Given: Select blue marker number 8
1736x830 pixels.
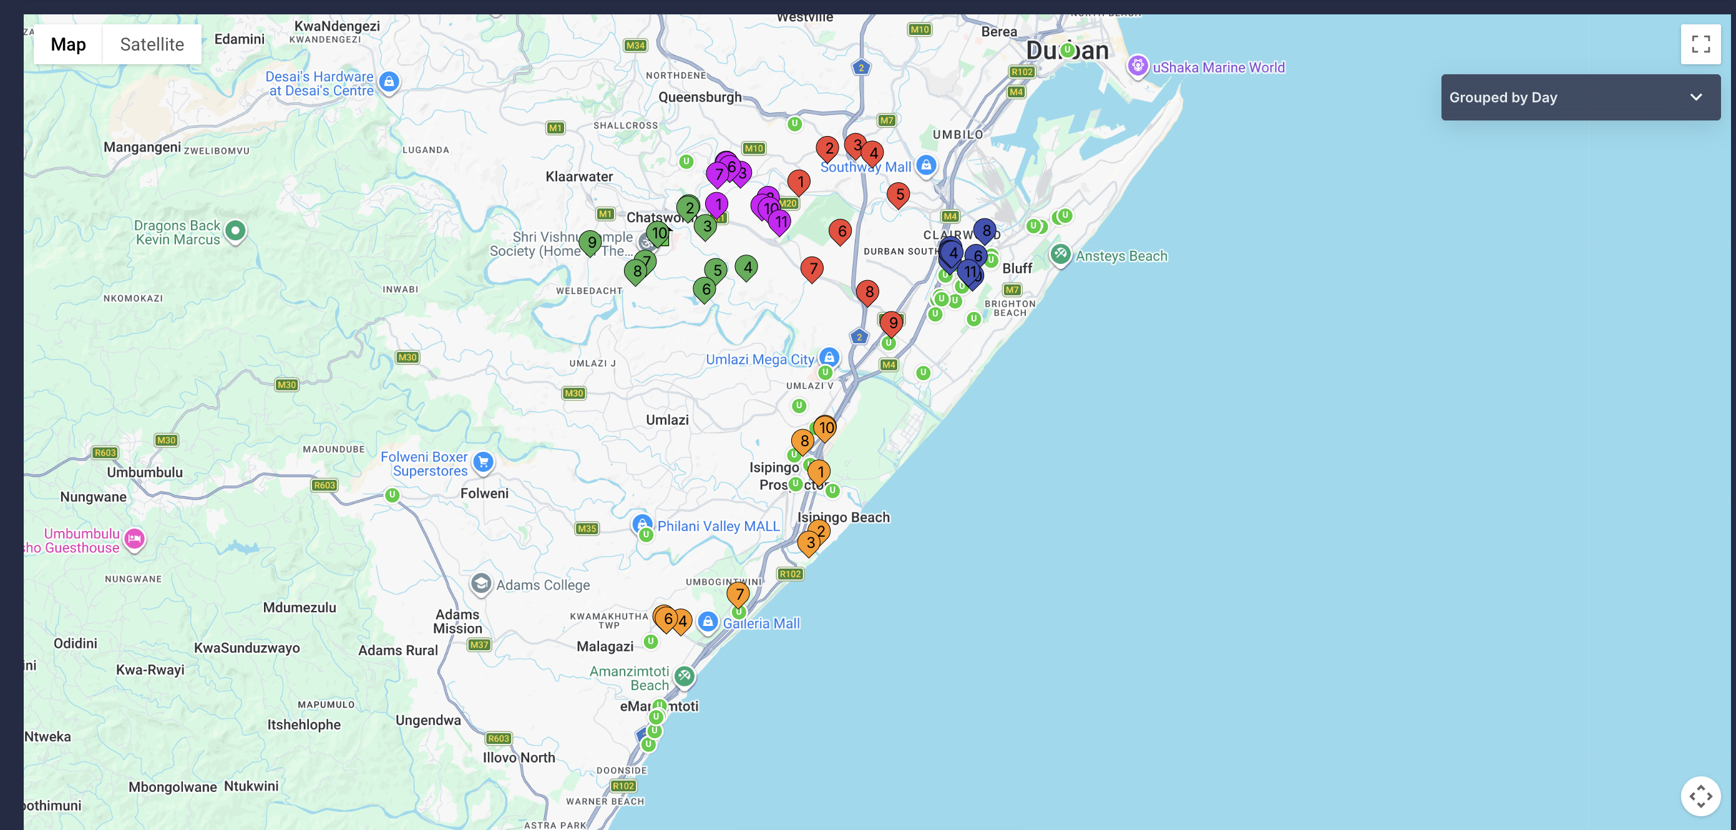Looking at the screenshot, I should point(985,232).
